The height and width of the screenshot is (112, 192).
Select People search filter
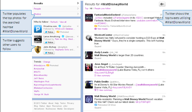click(56, 9)
